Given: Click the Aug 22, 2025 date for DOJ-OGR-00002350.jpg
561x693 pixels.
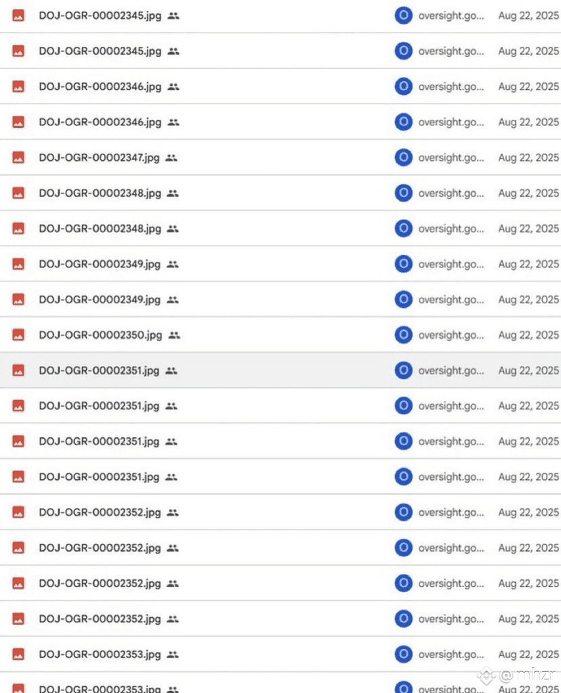Looking at the screenshot, I should tap(528, 335).
